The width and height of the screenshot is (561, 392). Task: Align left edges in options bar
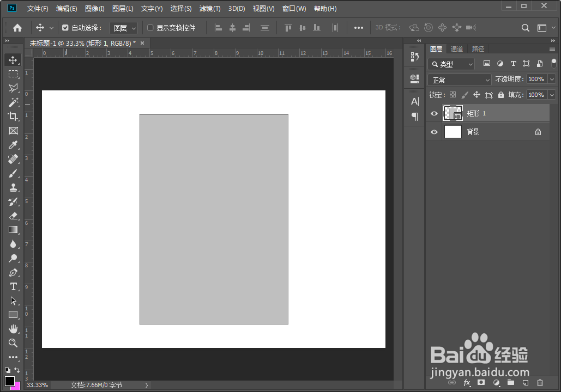point(218,28)
